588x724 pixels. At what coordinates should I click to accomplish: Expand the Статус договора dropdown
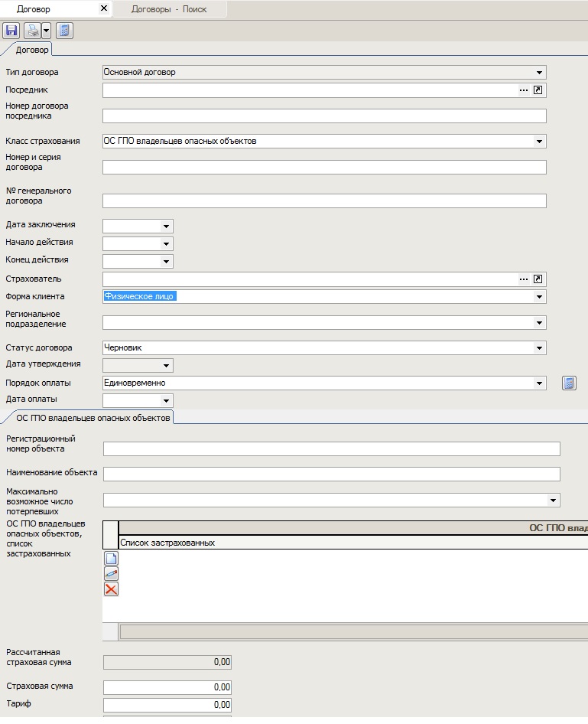(540, 348)
